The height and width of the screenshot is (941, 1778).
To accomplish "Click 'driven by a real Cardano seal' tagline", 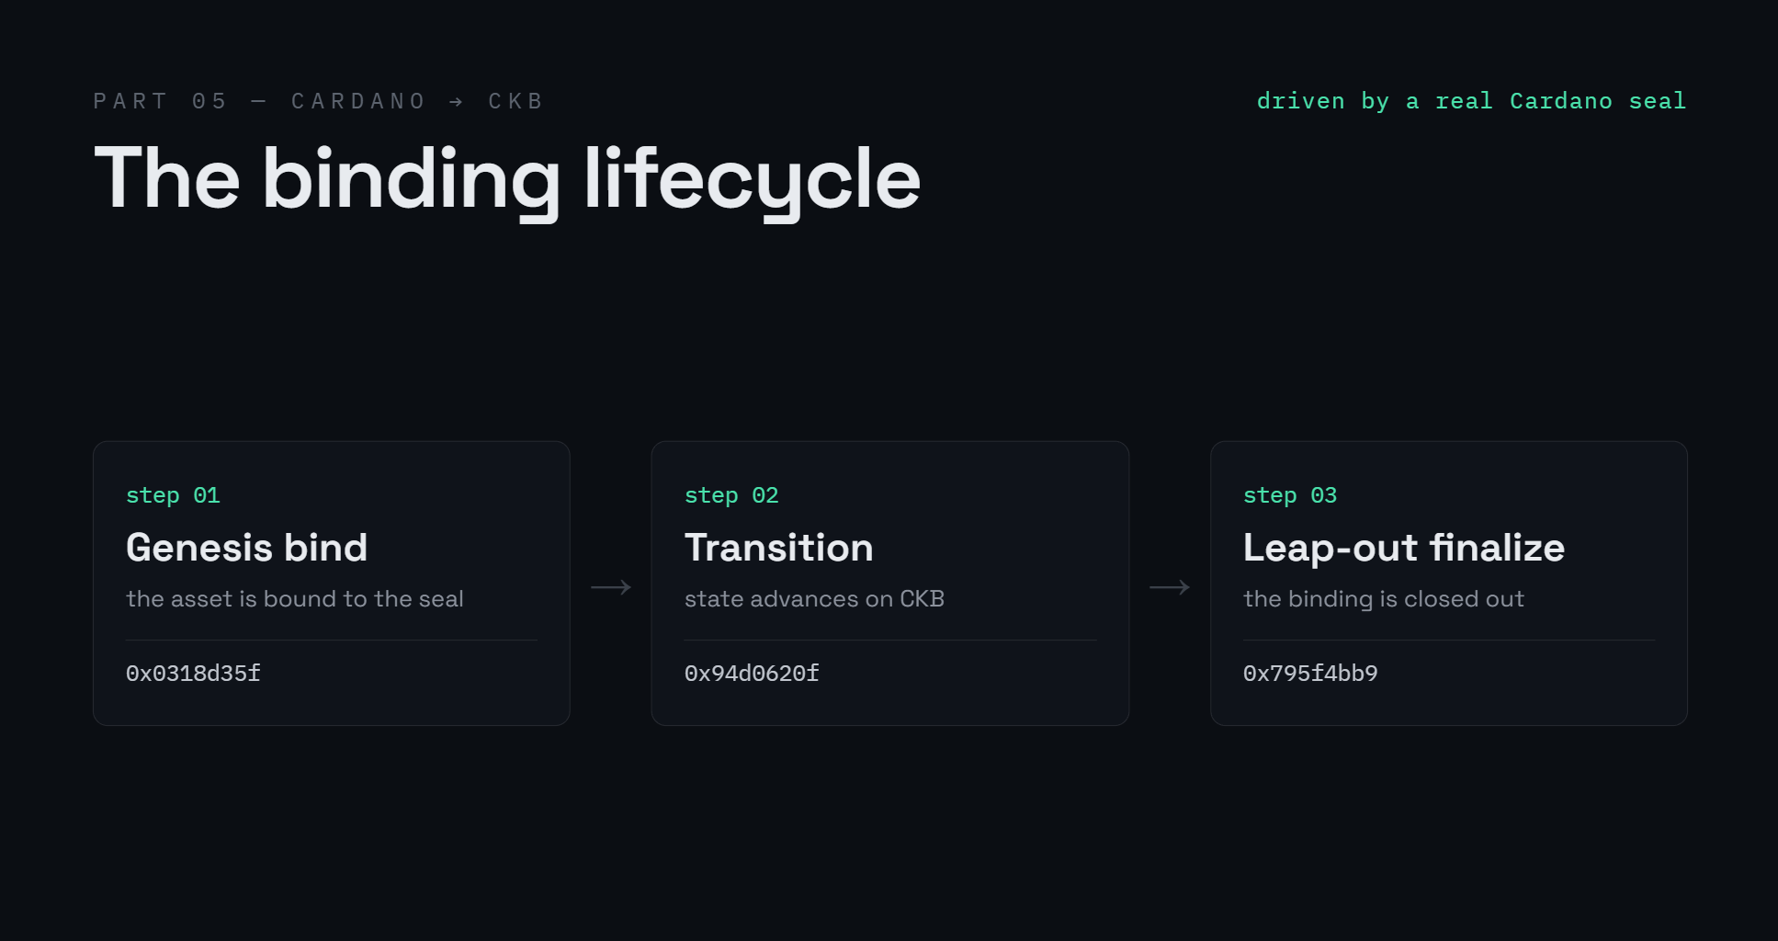I will (x=1471, y=101).
